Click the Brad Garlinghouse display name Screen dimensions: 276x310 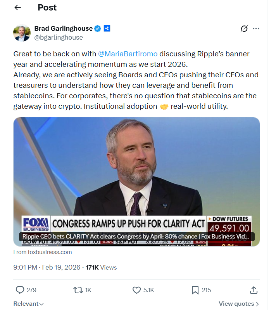pyautogui.click(x=64, y=28)
